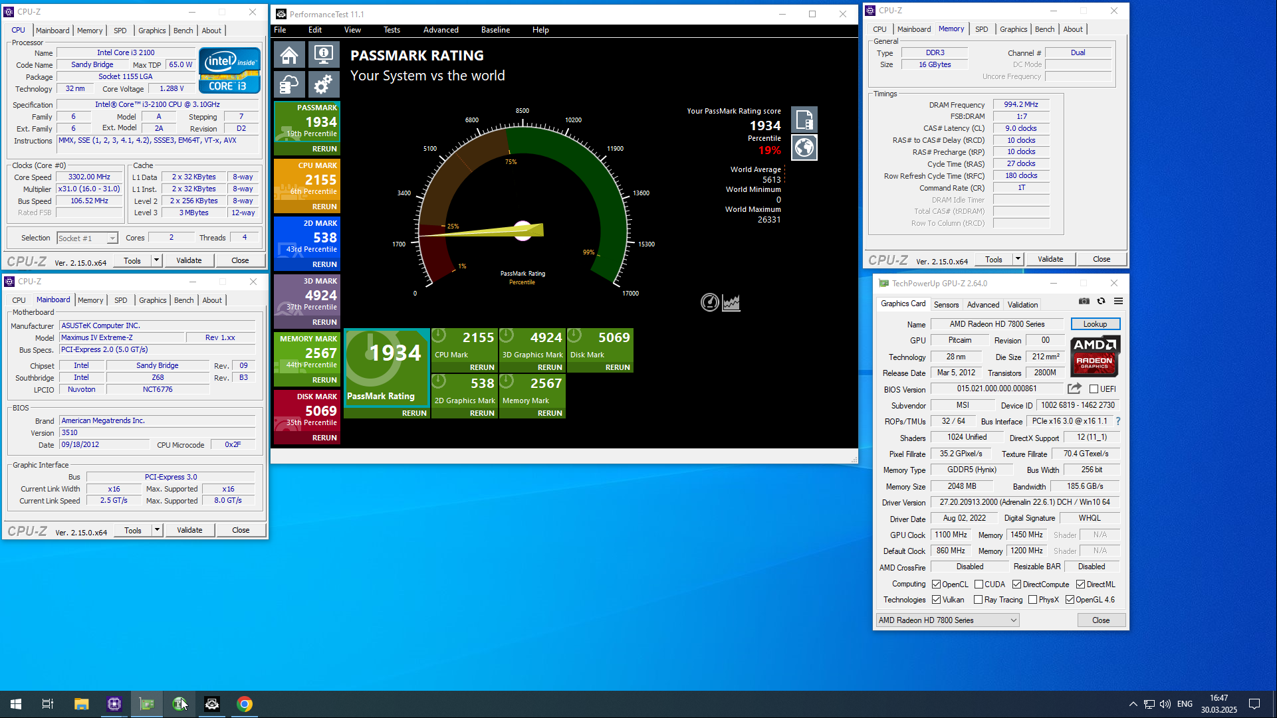Click the BIOS export share icon in GPU-Z
1277x718 pixels.
[1074, 389]
